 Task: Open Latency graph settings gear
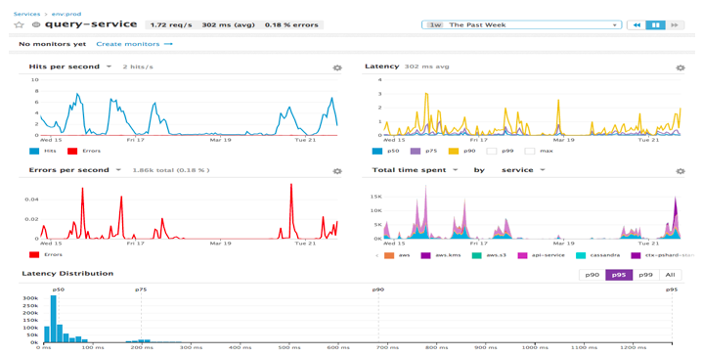click(x=680, y=67)
